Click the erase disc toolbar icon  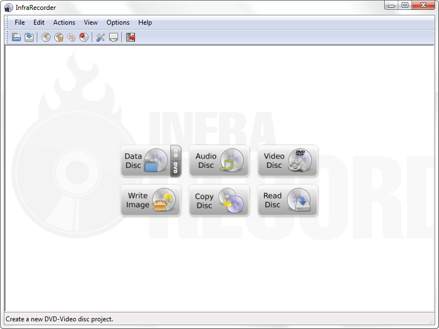[83, 37]
